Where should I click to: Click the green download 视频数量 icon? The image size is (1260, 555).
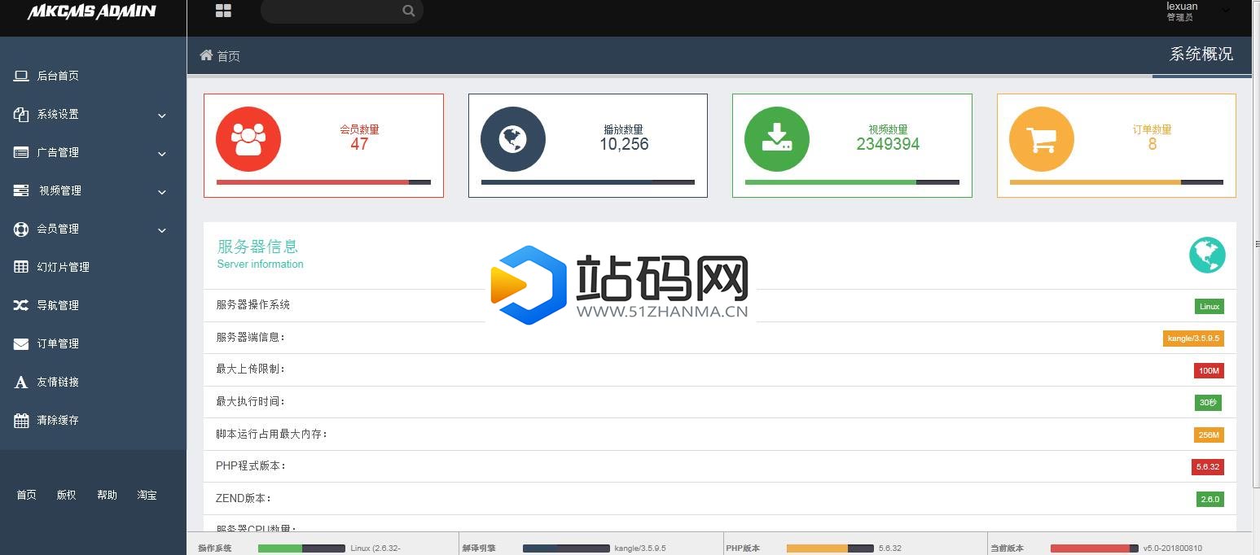point(777,139)
